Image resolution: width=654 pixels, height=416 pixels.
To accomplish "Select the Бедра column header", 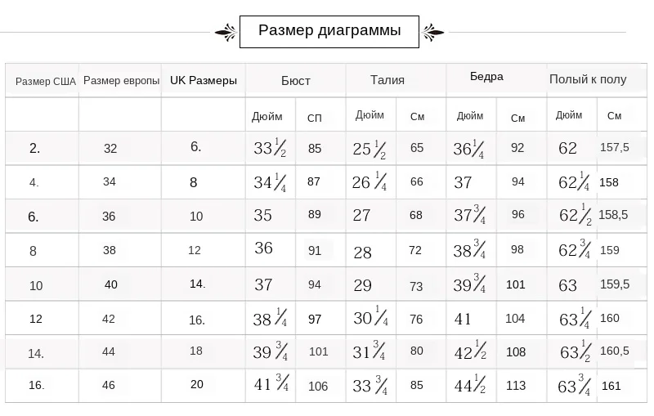I will click(x=486, y=77).
